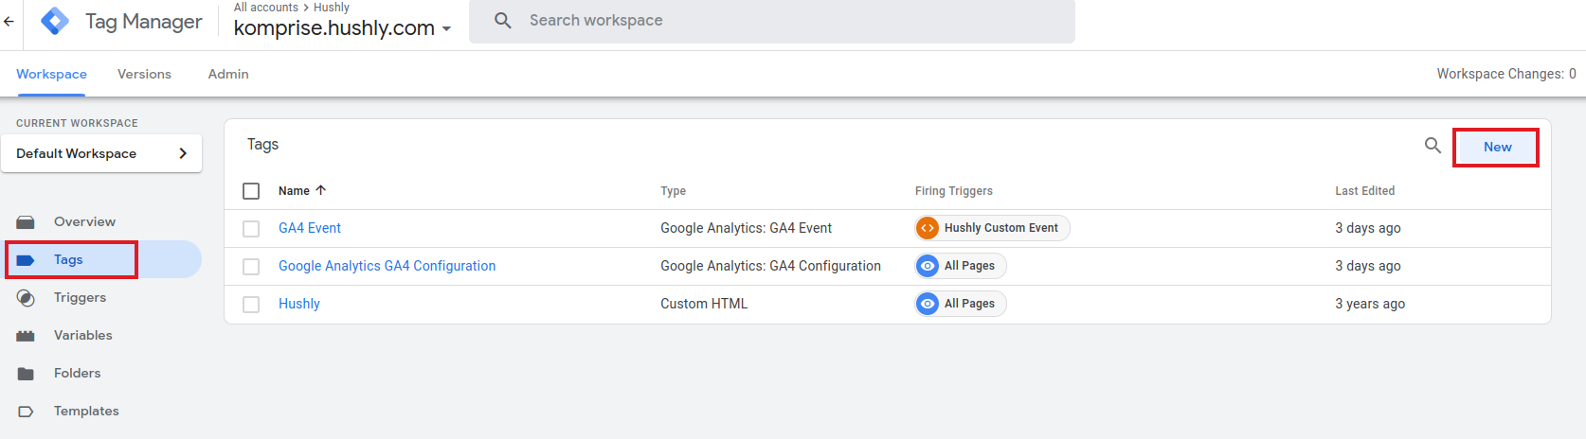
Task: Check the Google Analytics GA4 Configuration checkbox
Action: pos(251,267)
